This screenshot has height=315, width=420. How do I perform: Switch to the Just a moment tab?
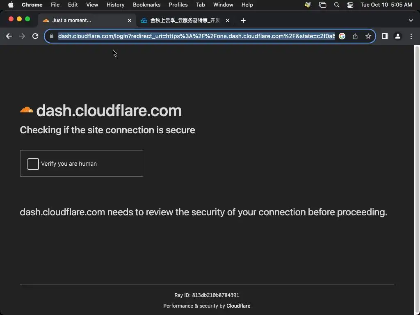point(87,21)
